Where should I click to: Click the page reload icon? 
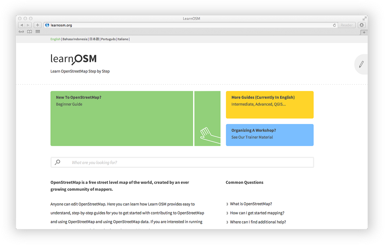[334, 25]
